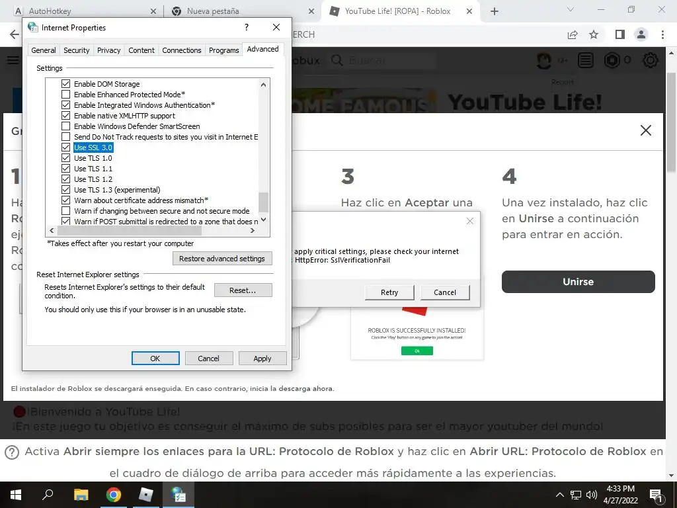Click the Roblox Buscar search field
The width and height of the screenshot is (677, 508).
[x=384, y=60]
